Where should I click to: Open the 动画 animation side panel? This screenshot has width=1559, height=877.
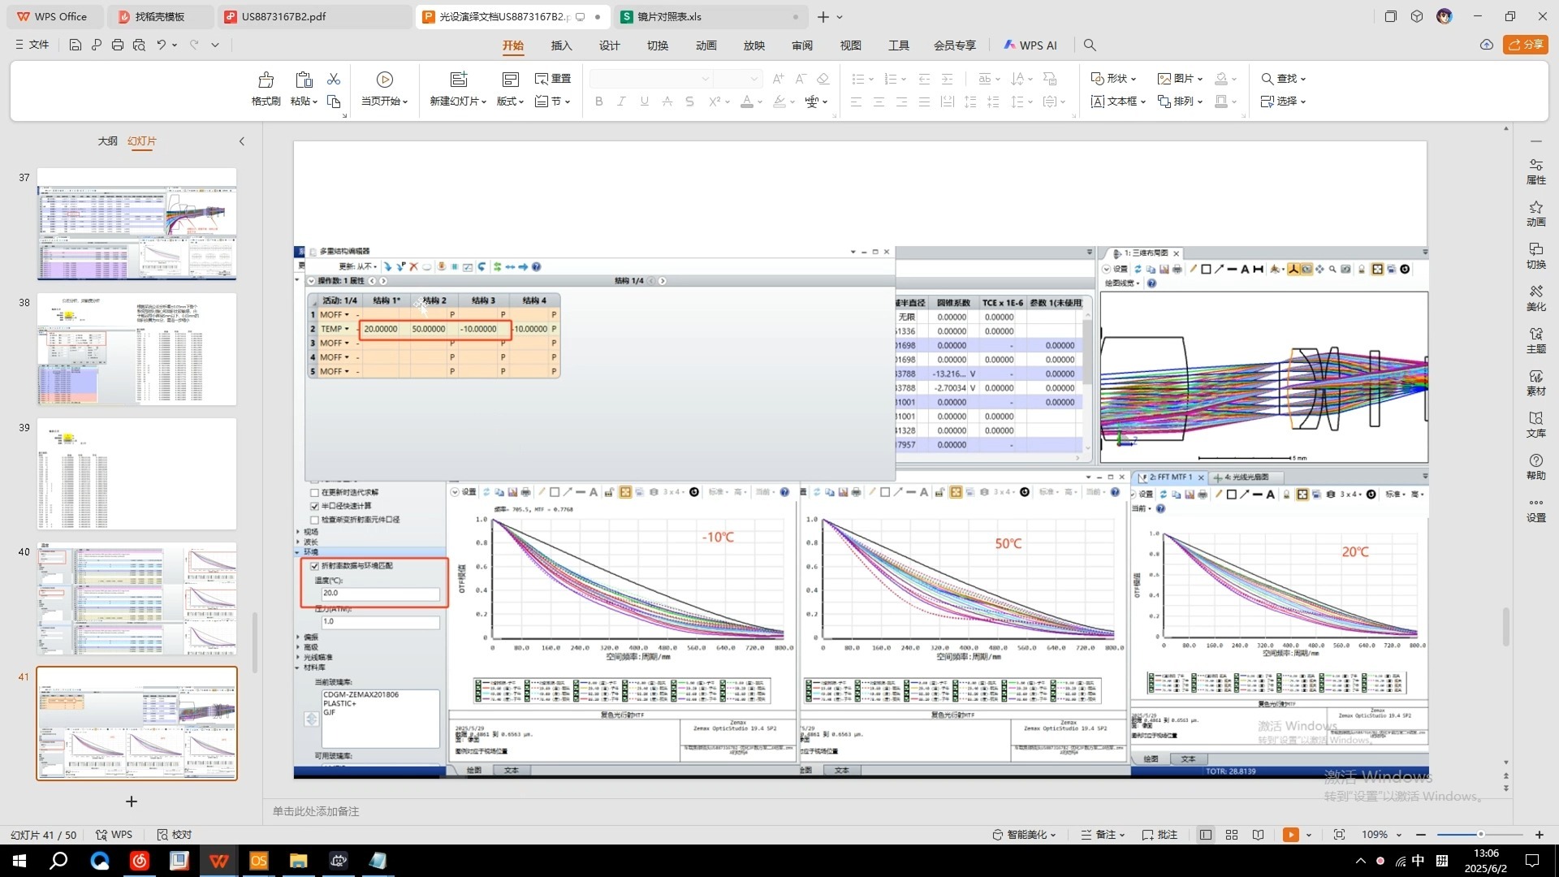(1535, 214)
